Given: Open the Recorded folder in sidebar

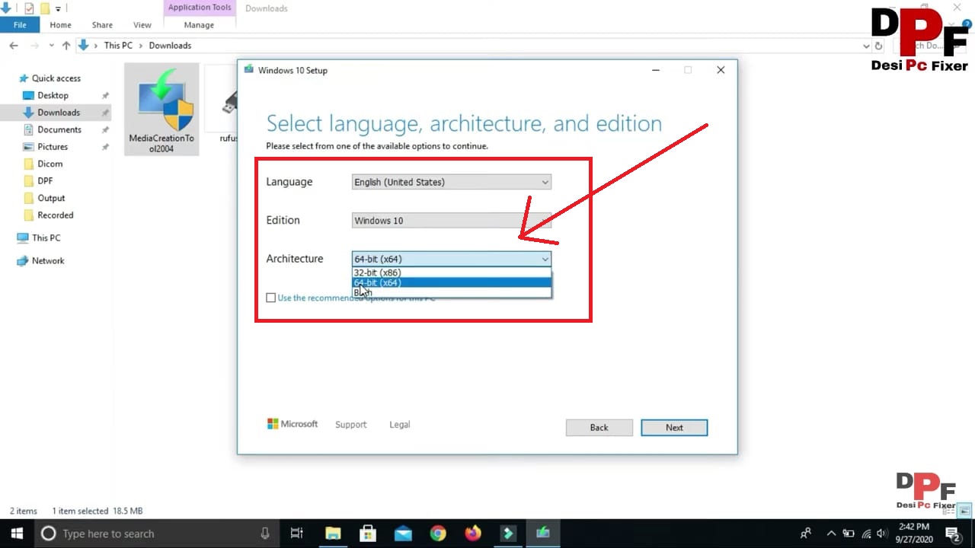Looking at the screenshot, I should click(x=55, y=215).
